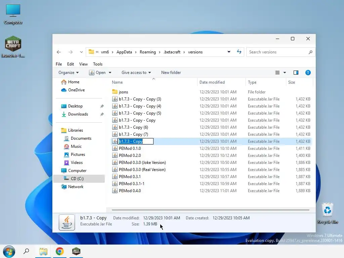Click the search magnifier icon in Explorer
The width and height of the screenshot is (344, 258).
click(x=310, y=52)
